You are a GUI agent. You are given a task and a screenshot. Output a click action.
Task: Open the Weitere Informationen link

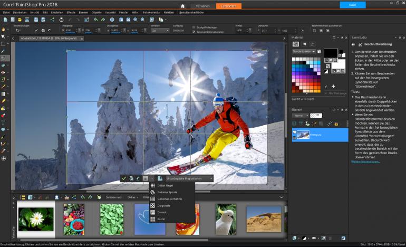point(365,161)
